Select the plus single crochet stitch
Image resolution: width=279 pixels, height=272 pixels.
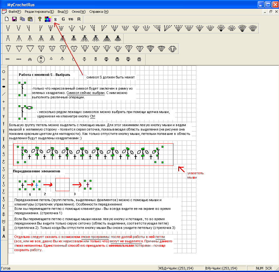click(x=3, y=102)
